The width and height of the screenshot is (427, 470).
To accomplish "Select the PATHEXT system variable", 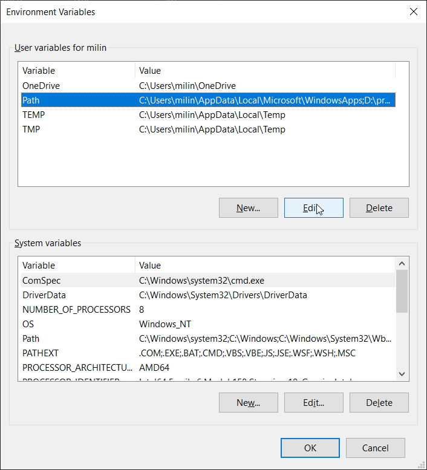I will (x=41, y=353).
